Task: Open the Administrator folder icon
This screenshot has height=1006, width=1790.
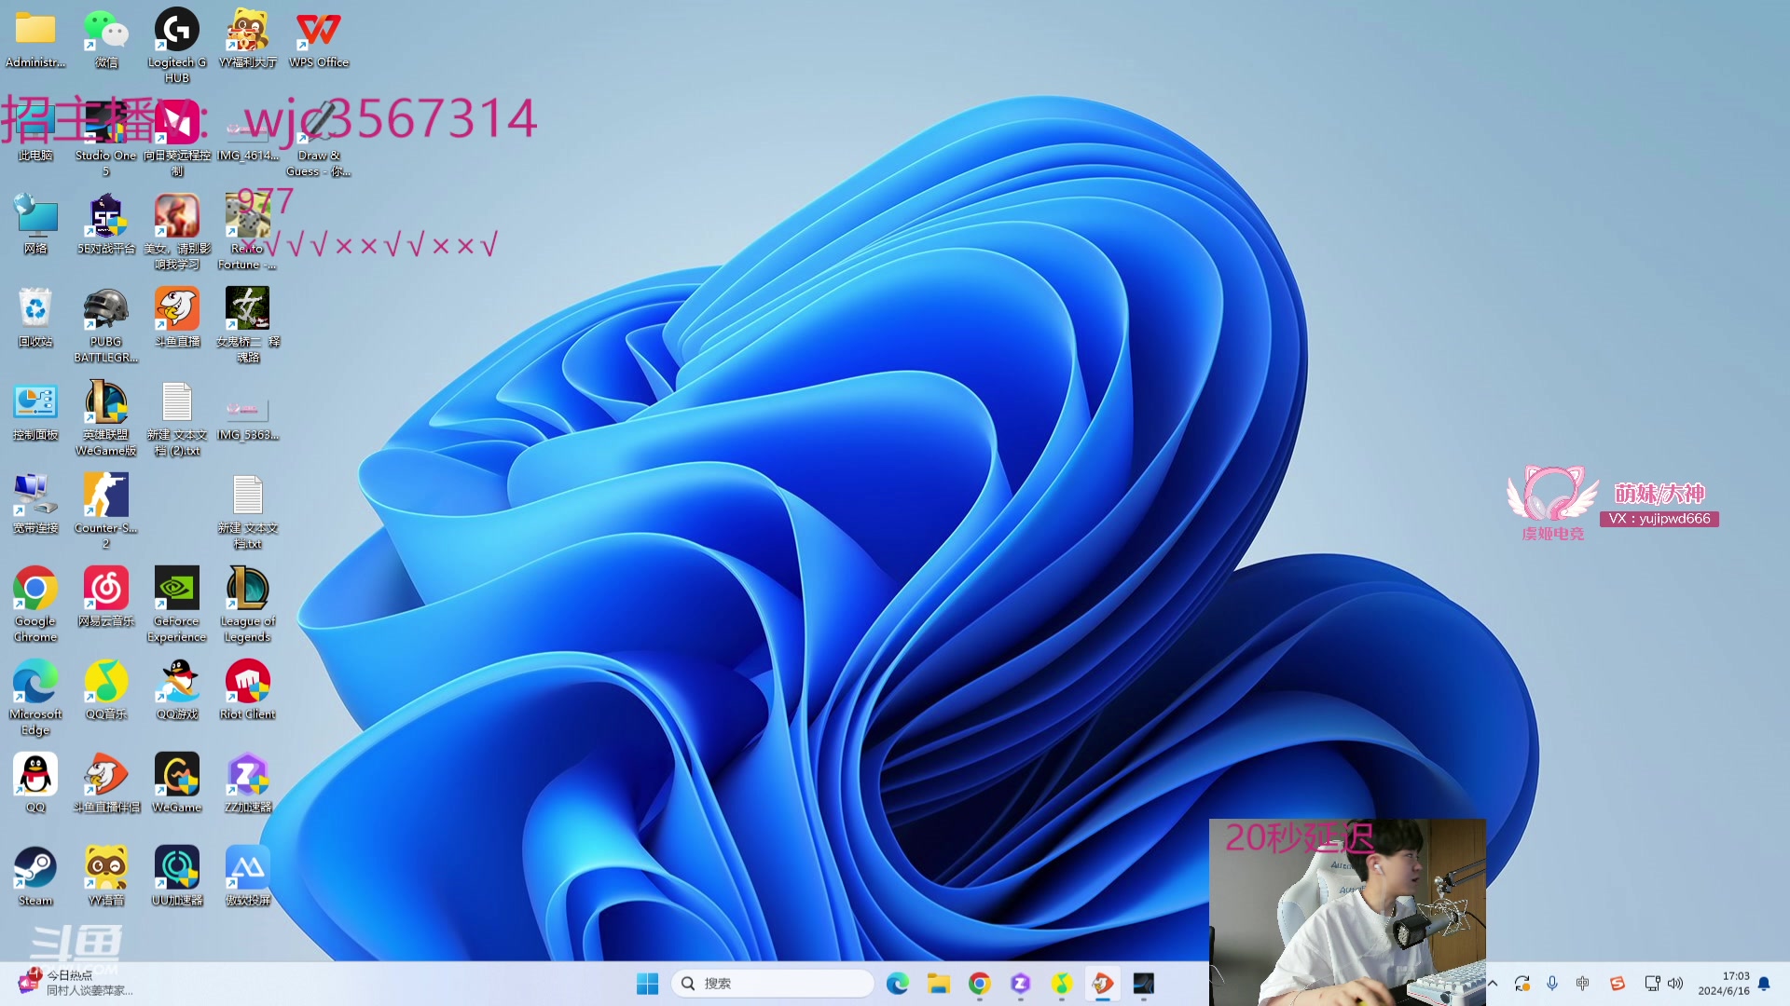Action: coord(35,39)
